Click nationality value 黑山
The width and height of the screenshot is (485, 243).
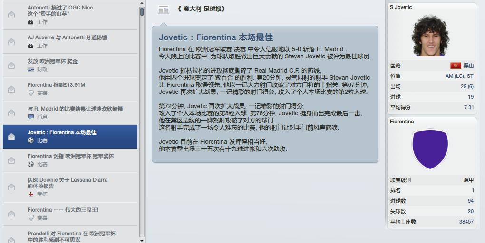[468, 65]
